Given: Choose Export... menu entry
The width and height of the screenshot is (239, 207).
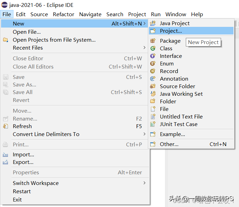Looking at the screenshot, I should [74, 162].
